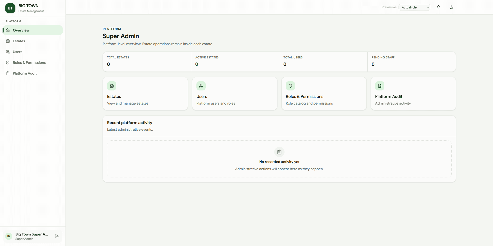This screenshot has height=246, width=493.
Task: Click the BIG TOWN brand title
Action: pos(29,6)
